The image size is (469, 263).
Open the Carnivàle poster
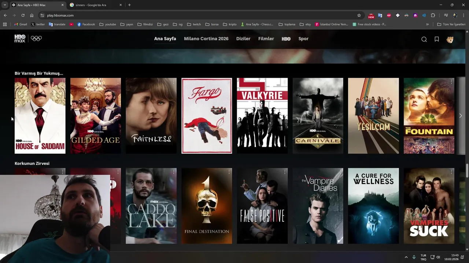(x=318, y=116)
